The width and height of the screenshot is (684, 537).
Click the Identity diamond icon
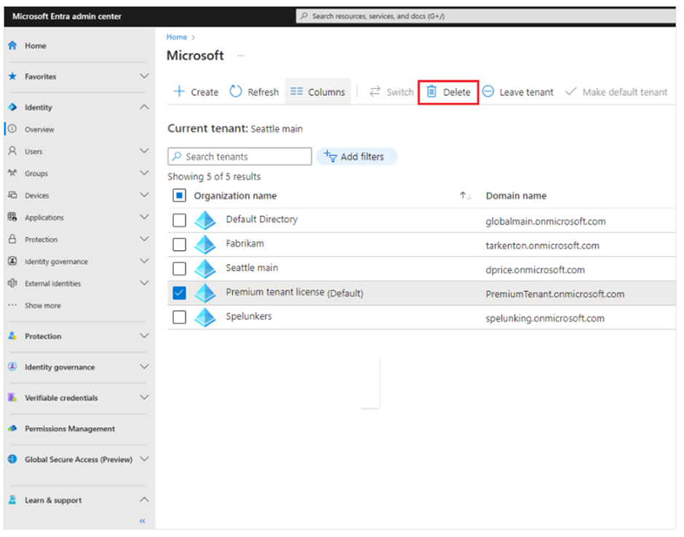(12, 107)
